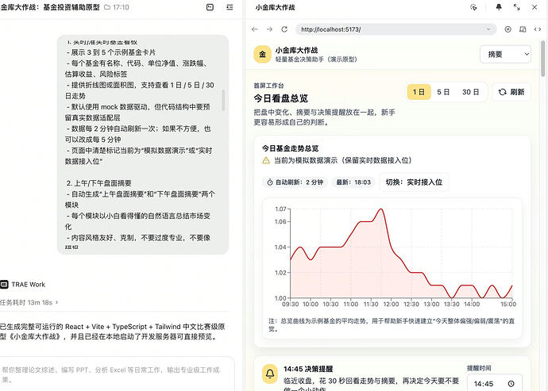Click the 刷新 refresh button
Screen dimensions: 548x391
click(x=511, y=92)
